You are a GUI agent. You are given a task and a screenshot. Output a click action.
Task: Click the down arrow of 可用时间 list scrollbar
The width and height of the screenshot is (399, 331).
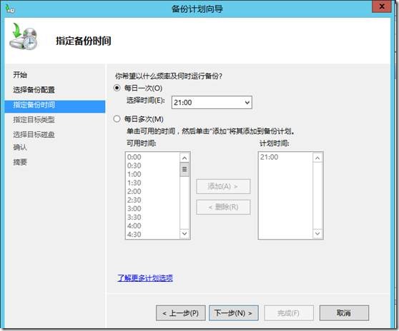(184, 233)
